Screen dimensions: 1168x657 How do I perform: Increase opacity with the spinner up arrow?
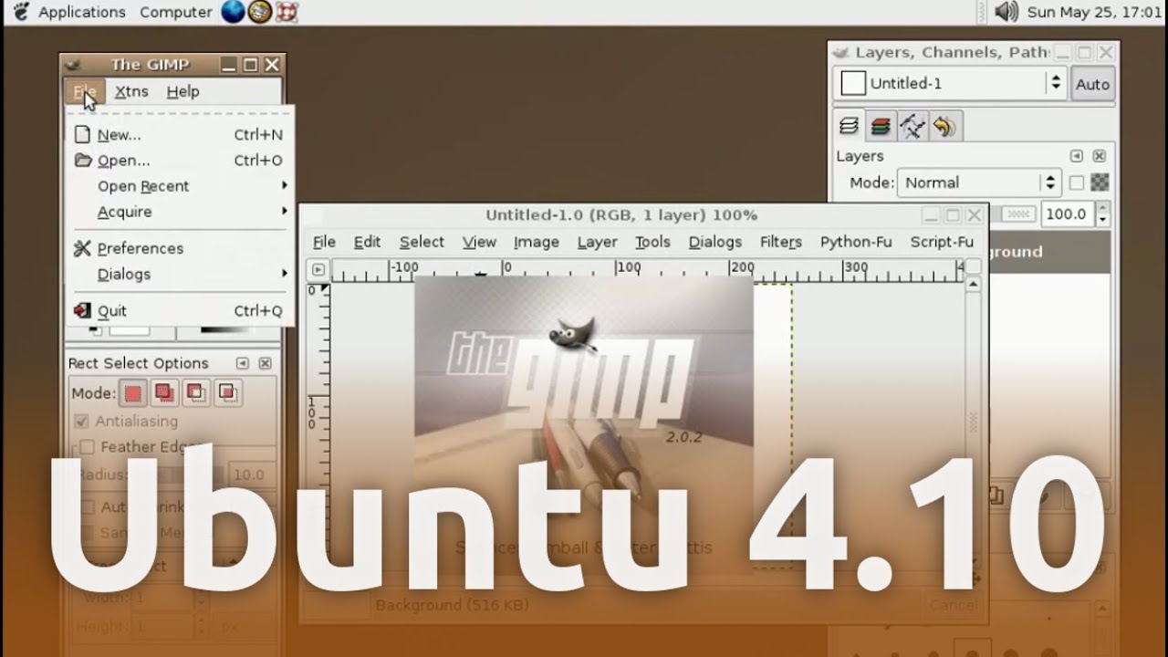point(1102,209)
